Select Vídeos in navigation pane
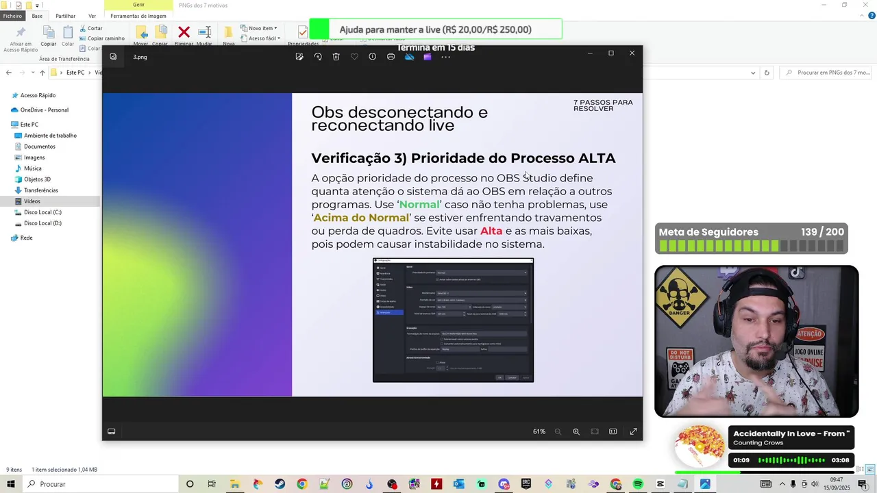This screenshot has height=493, width=877. click(51, 201)
